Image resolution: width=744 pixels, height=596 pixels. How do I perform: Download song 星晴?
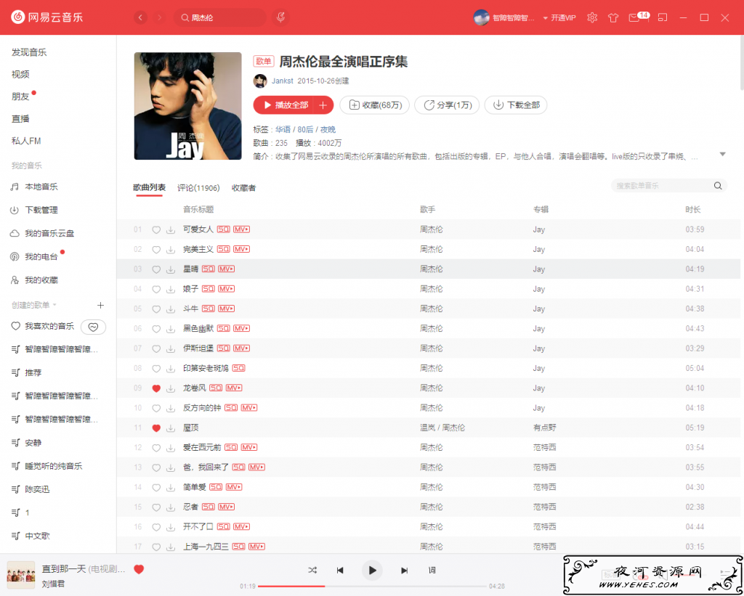[x=170, y=269]
